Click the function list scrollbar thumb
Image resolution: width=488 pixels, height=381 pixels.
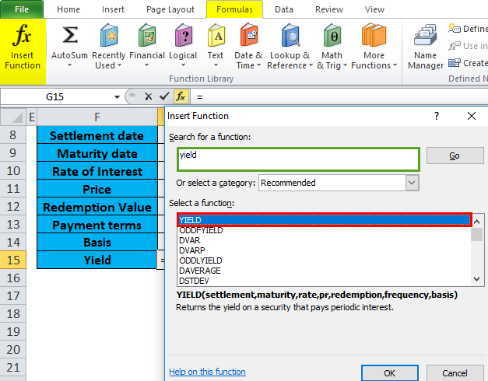tap(476, 234)
